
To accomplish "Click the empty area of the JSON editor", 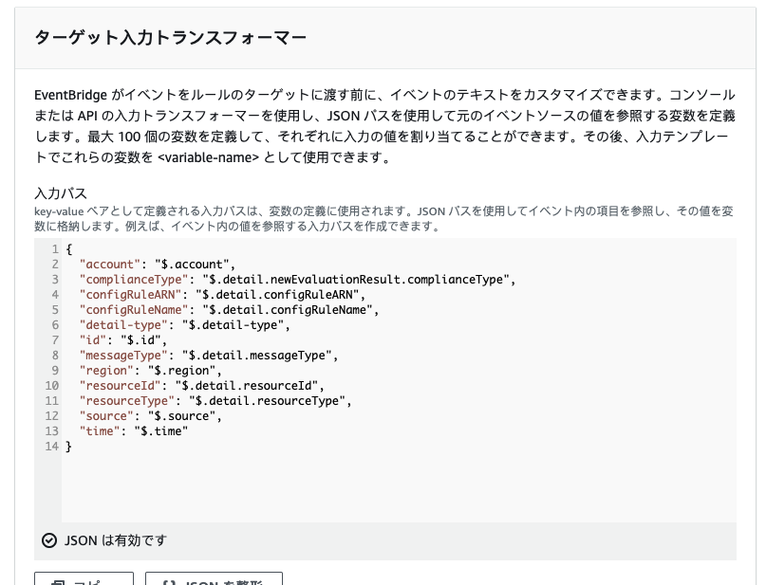I will click(399, 488).
